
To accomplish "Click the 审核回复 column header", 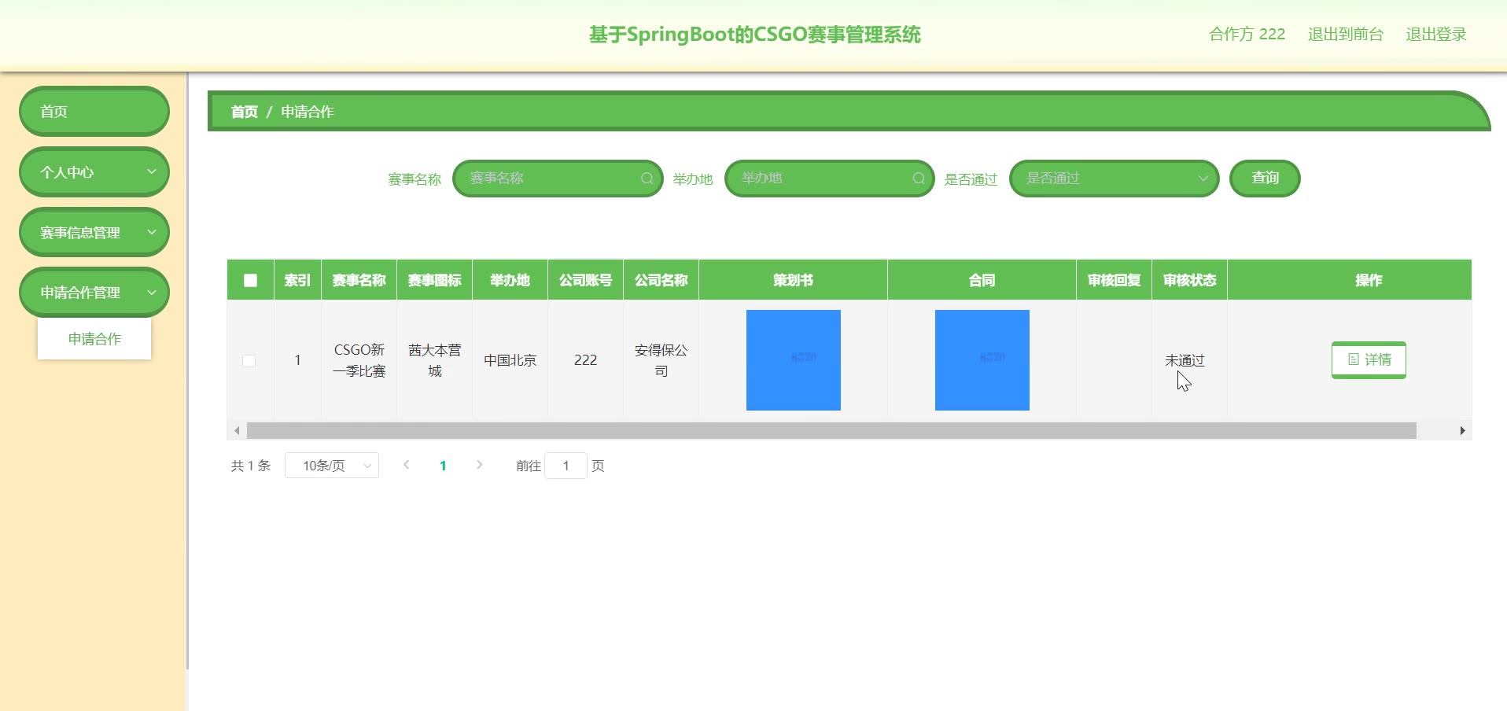I will [x=1114, y=280].
